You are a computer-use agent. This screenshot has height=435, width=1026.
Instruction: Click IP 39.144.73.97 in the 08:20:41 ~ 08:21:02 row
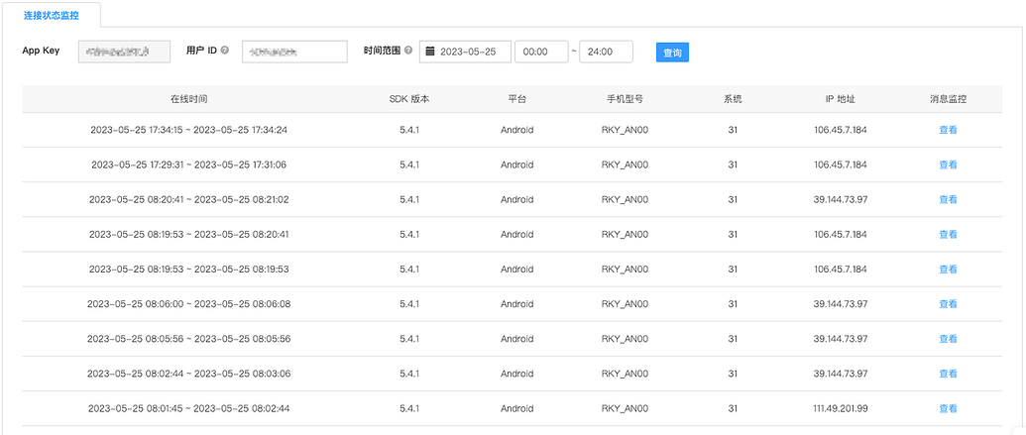841,199
